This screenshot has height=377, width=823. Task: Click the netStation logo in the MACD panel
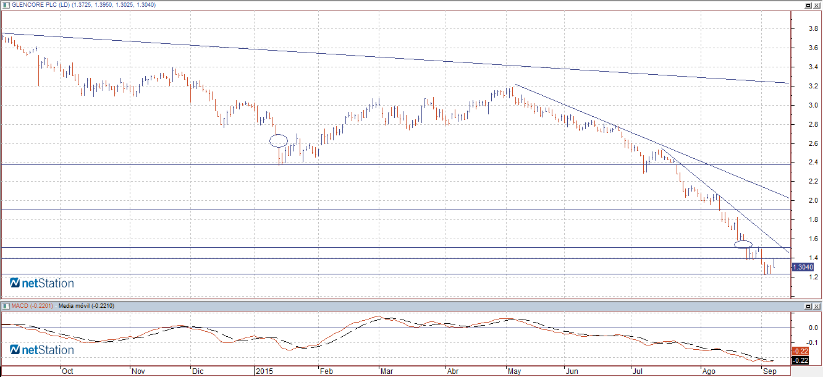(x=41, y=349)
